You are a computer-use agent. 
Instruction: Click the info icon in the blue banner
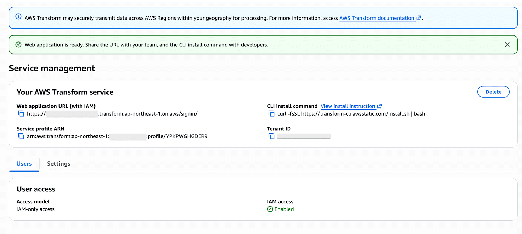(x=19, y=17)
